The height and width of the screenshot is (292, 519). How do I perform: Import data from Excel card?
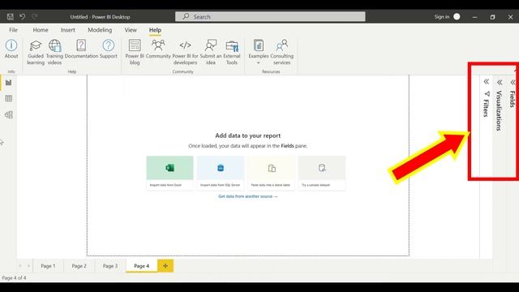(169, 173)
